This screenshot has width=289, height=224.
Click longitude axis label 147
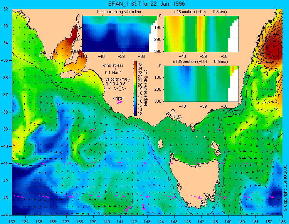[x=201, y=221]
